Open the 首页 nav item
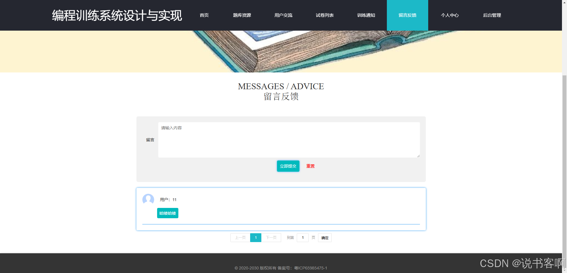This screenshot has height=273, width=567. coord(204,15)
